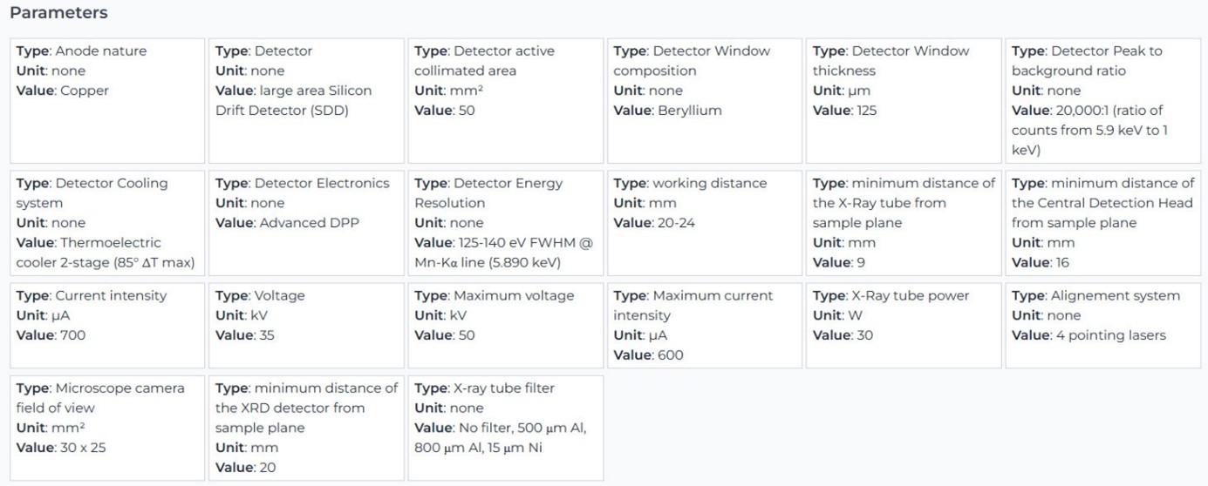The image size is (1208, 486).
Task: Click the Silicon Drift Detector card
Action: coord(306,100)
